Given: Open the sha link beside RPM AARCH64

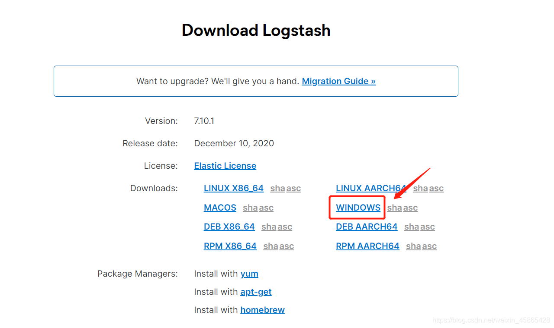Looking at the screenshot, I should [x=413, y=246].
